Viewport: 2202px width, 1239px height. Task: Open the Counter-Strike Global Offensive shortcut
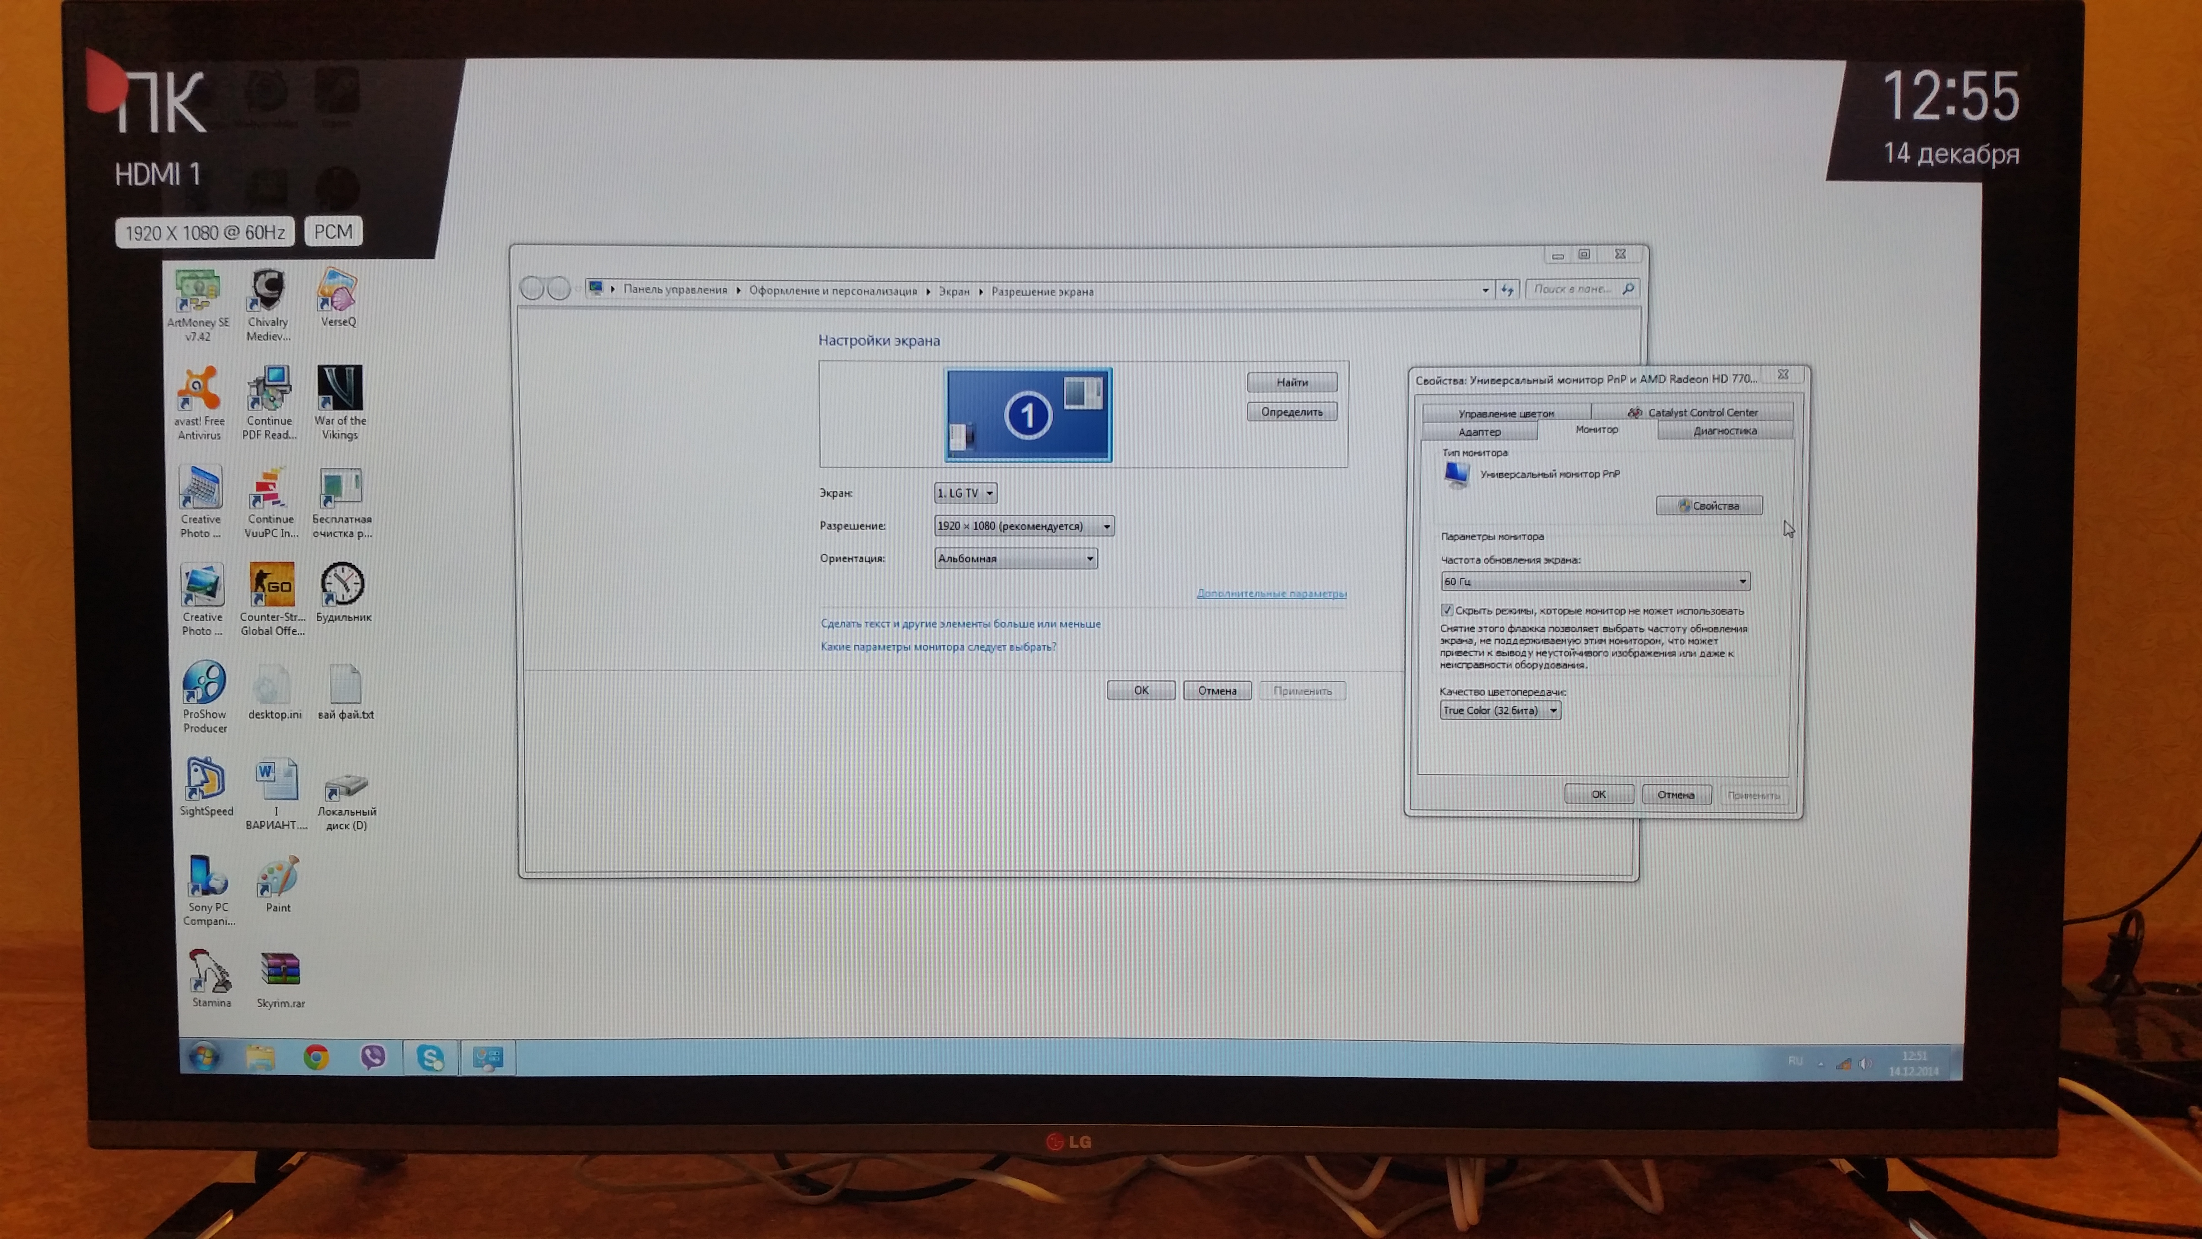point(273,585)
